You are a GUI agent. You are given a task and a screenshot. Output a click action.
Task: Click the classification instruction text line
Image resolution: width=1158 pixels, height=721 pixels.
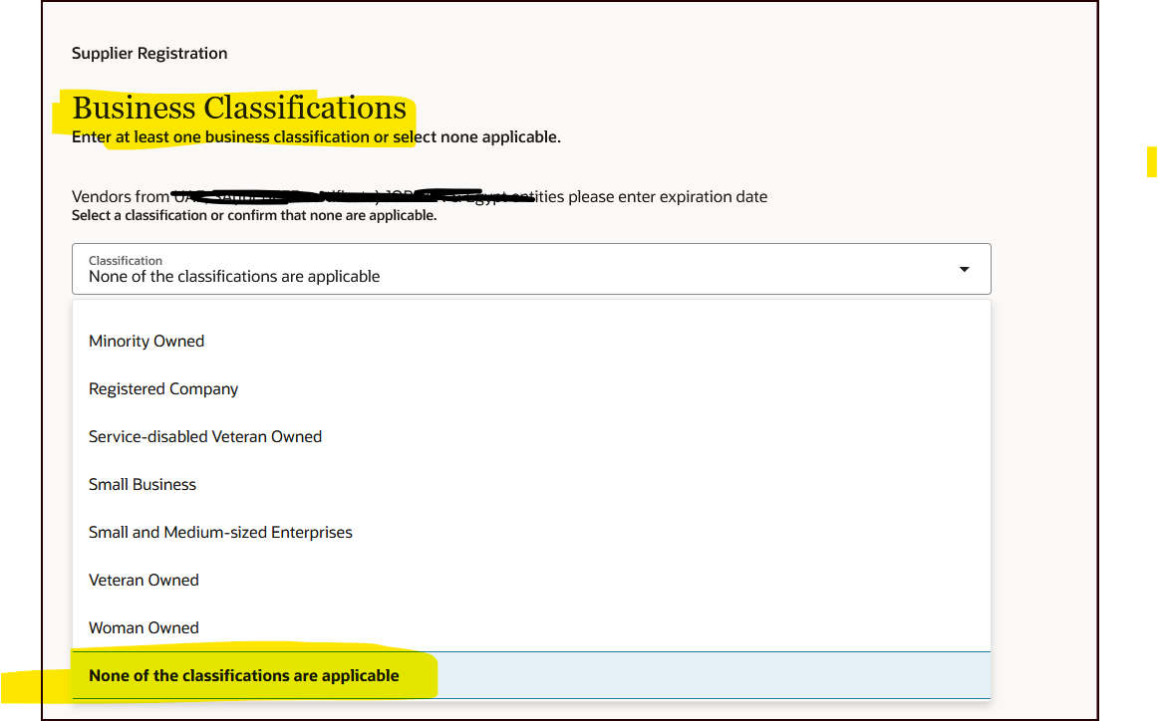click(x=317, y=136)
